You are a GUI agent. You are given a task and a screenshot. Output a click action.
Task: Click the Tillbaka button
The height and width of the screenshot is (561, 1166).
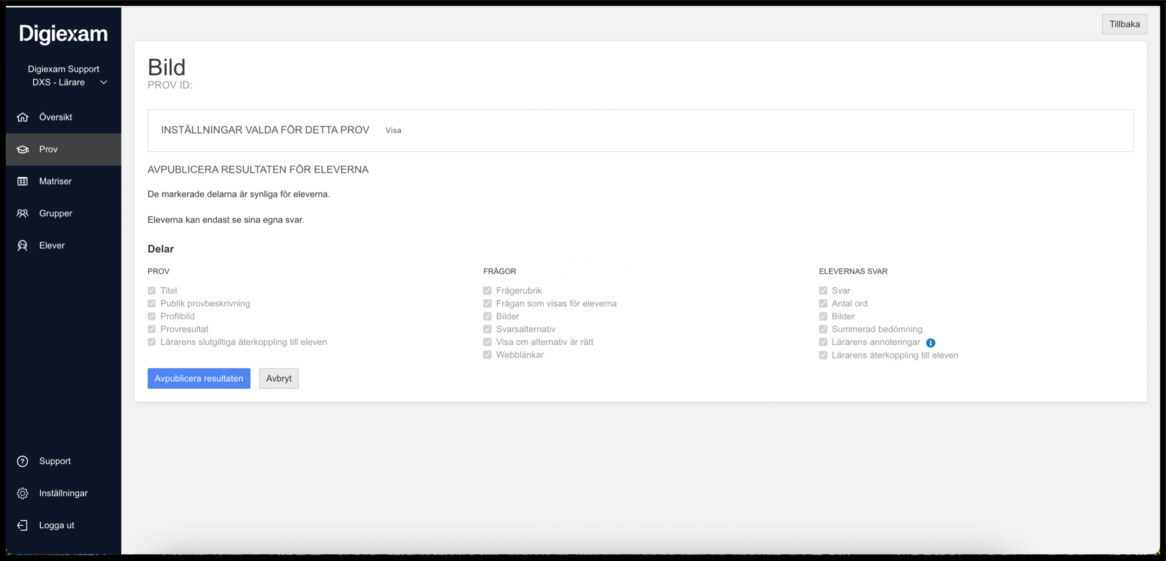pyautogui.click(x=1124, y=24)
